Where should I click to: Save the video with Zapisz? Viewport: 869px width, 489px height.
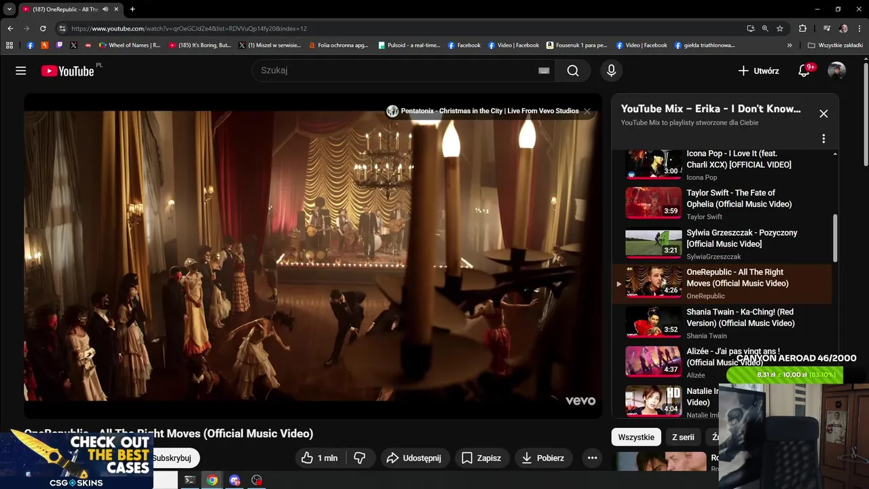pos(481,458)
